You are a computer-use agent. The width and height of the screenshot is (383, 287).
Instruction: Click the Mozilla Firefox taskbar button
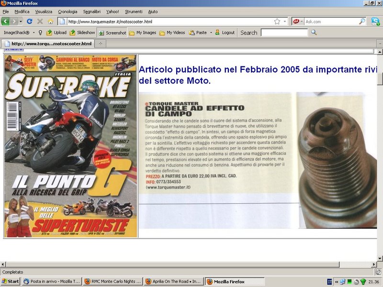click(x=235, y=281)
